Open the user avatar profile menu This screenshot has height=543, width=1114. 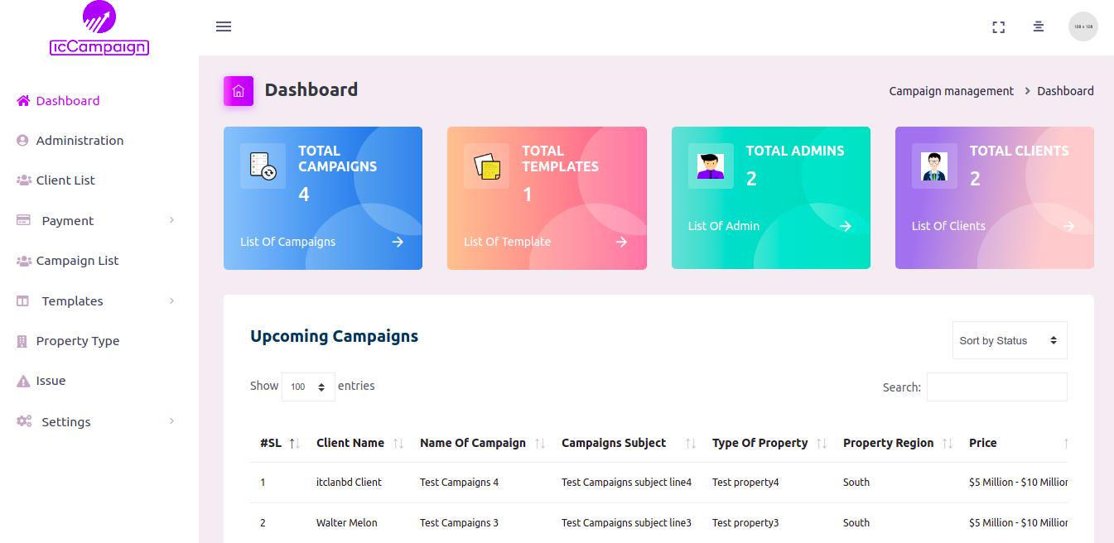tap(1083, 26)
